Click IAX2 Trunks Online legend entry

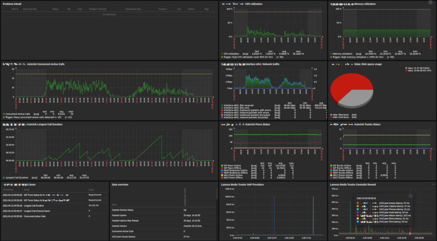pos(343,175)
